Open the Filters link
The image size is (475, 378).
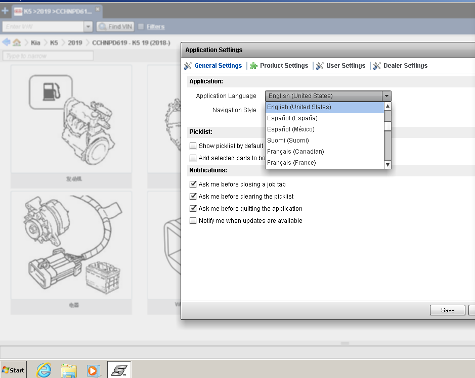point(155,27)
